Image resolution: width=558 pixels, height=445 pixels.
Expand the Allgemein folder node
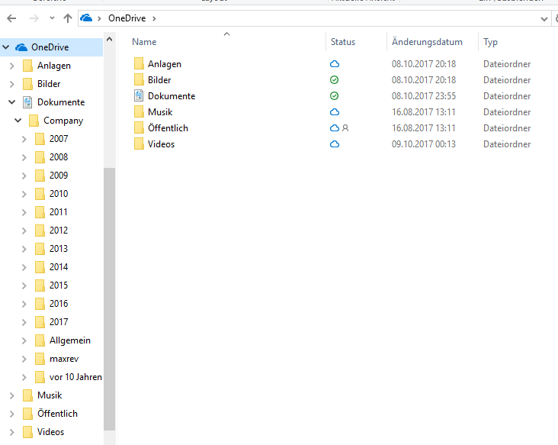pyautogui.click(x=24, y=340)
